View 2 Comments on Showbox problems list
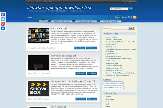163x108 pixels. pyautogui.click(x=92, y=73)
